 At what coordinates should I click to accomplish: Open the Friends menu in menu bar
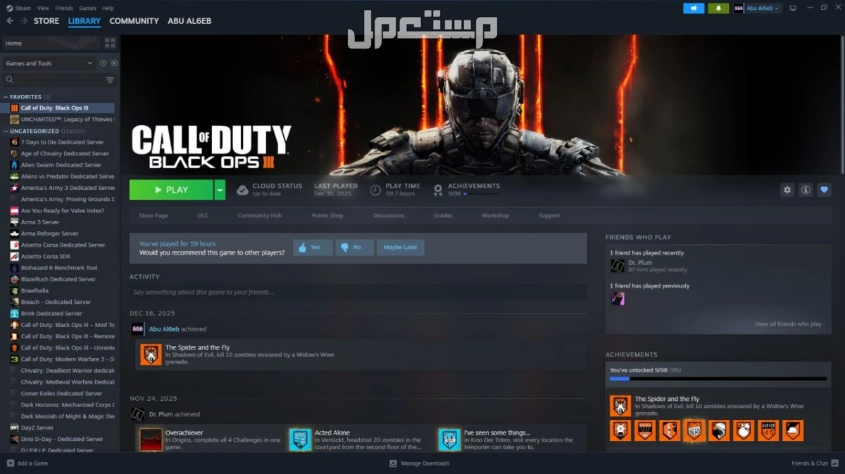coord(64,8)
